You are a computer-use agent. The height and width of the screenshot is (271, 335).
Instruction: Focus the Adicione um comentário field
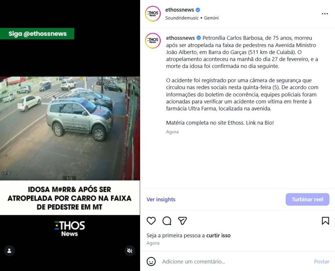(x=235, y=261)
